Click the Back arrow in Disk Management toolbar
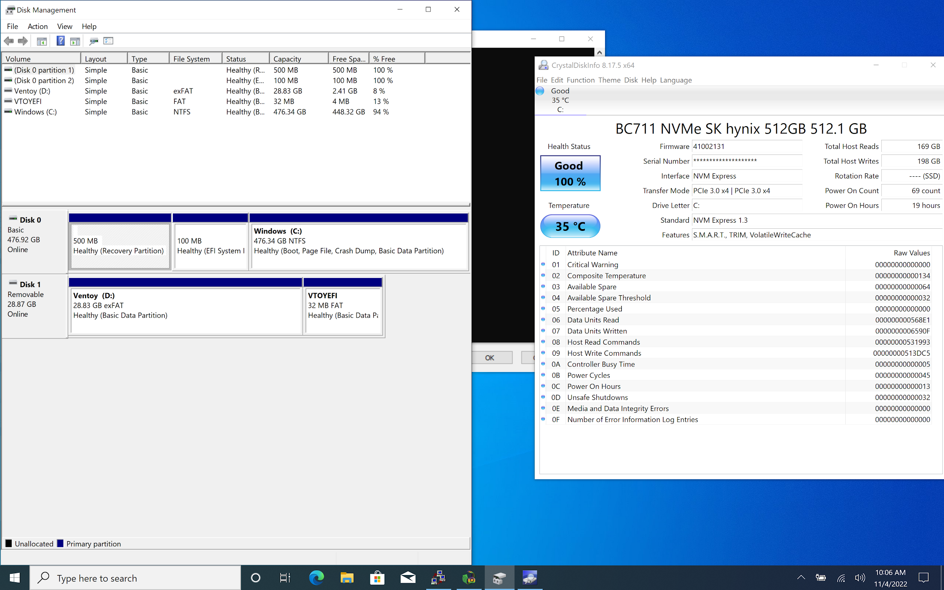 (x=9, y=41)
